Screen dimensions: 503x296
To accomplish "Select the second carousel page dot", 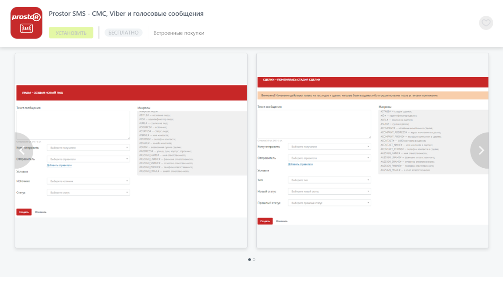I will [254, 259].
